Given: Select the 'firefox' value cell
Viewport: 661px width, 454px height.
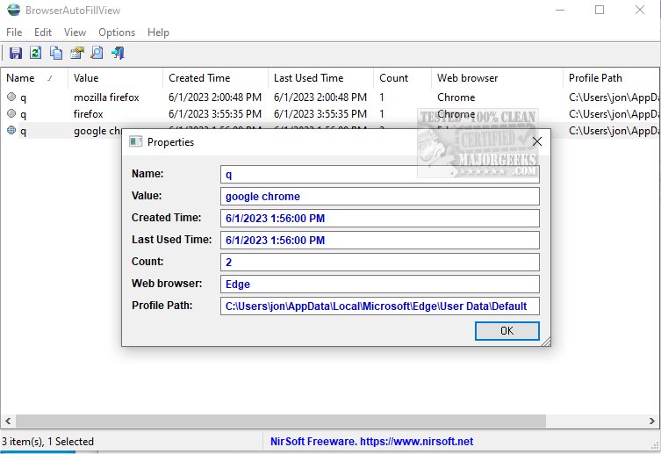Looking at the screenshot, I should tap(88, 114).
